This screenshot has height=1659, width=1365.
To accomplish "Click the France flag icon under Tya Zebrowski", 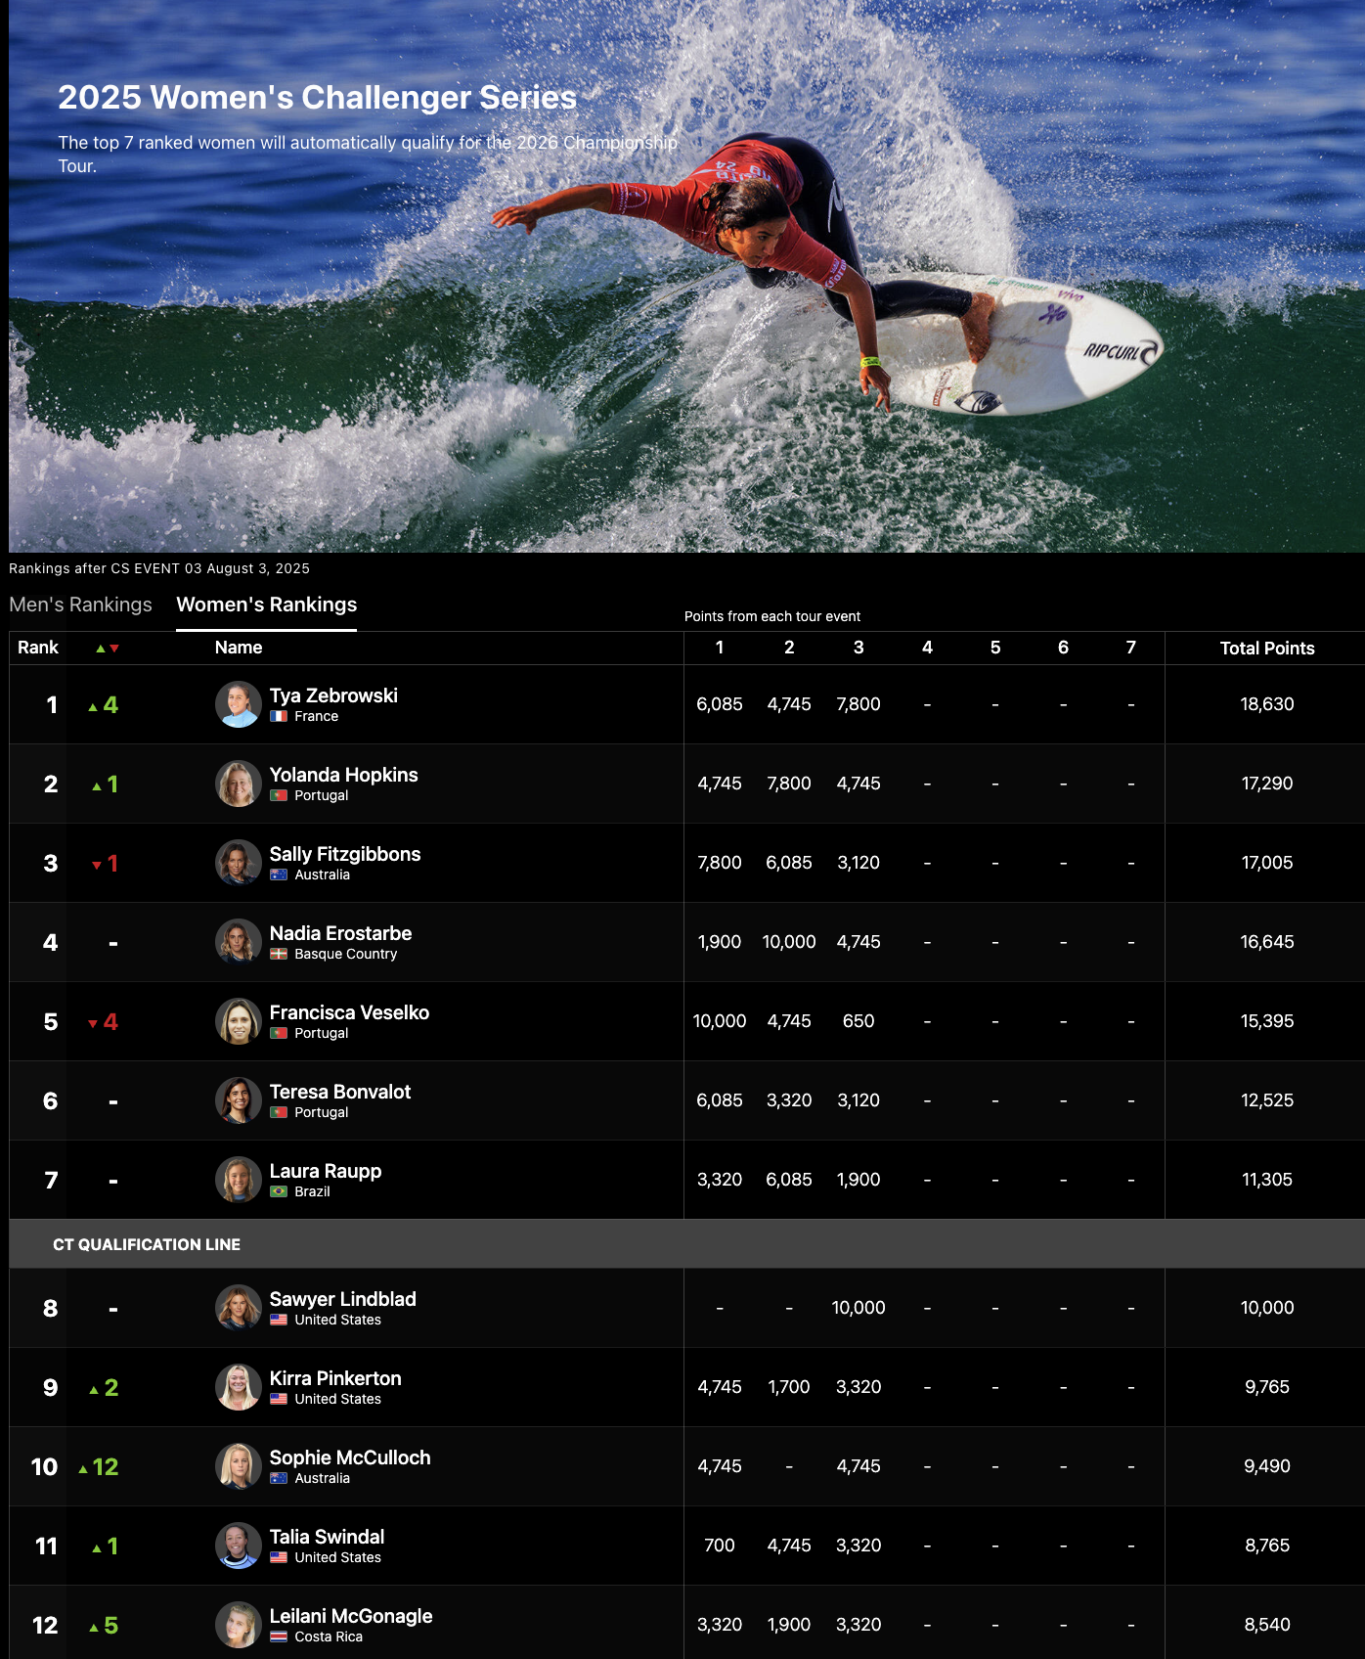I will [x=279, y=716].
